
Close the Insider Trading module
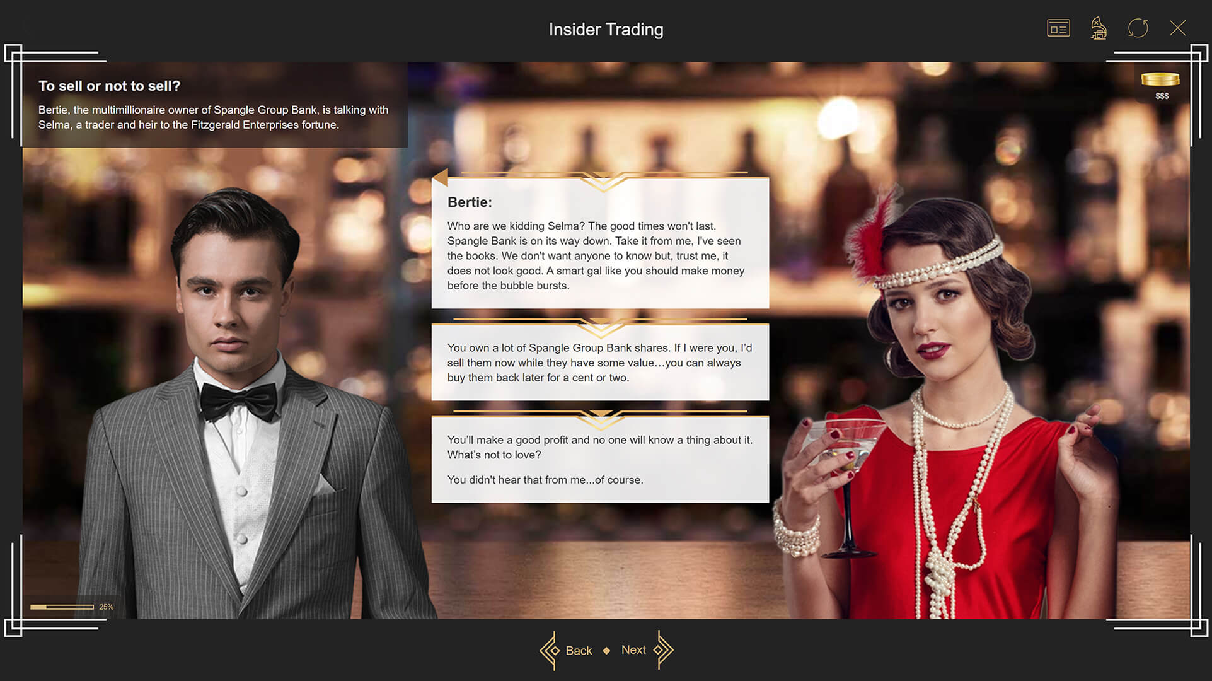tap(1177, 28)
